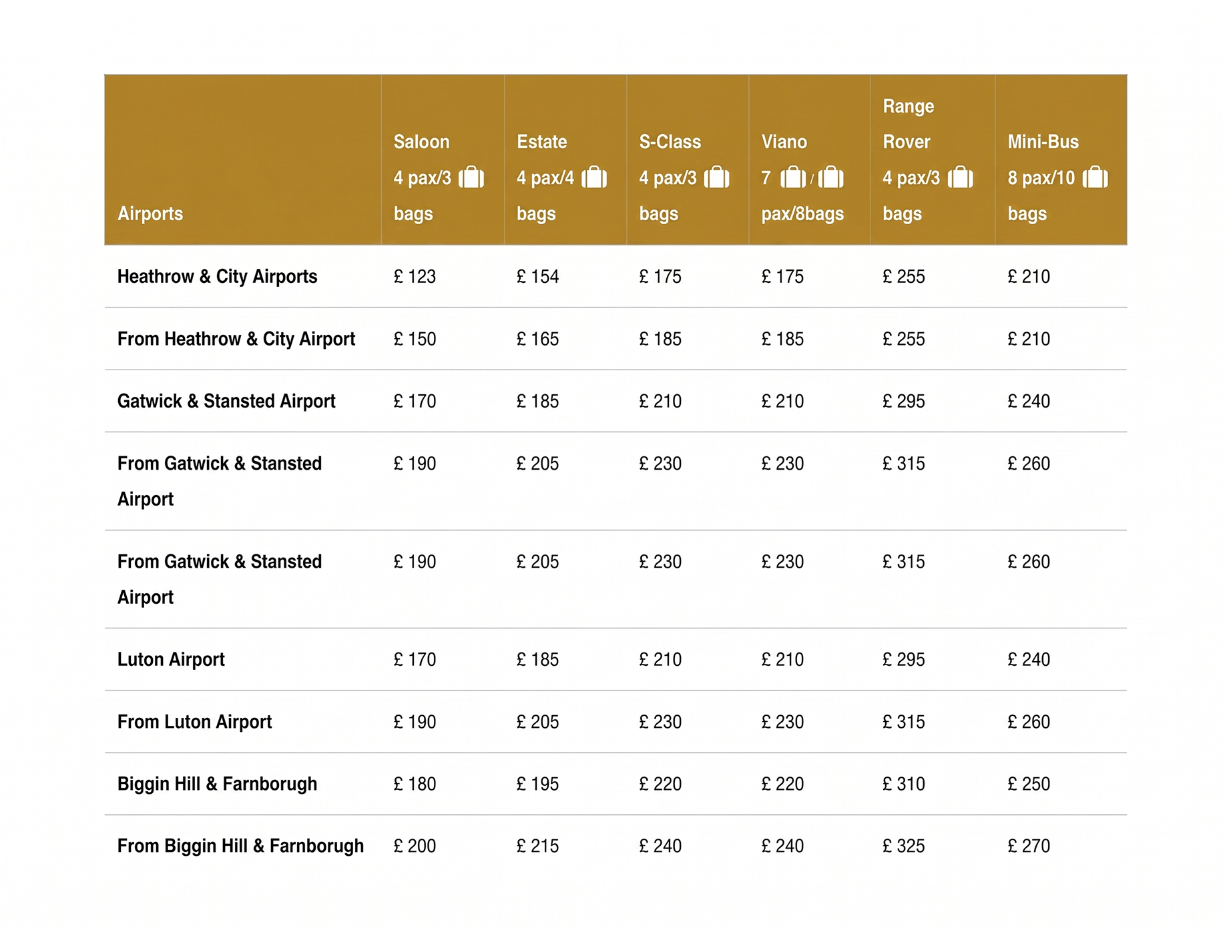Click the £ 180 Saloon price
This screenshot has height=932, width=1229.
415,784
